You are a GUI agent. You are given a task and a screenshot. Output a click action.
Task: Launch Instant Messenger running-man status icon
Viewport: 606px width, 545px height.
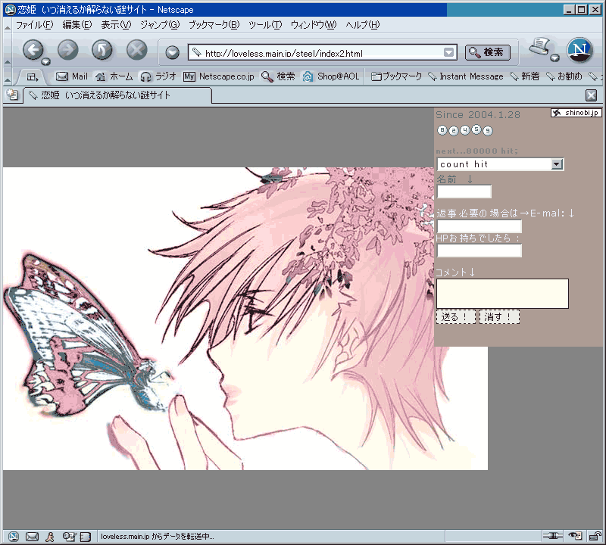(50, 536)
